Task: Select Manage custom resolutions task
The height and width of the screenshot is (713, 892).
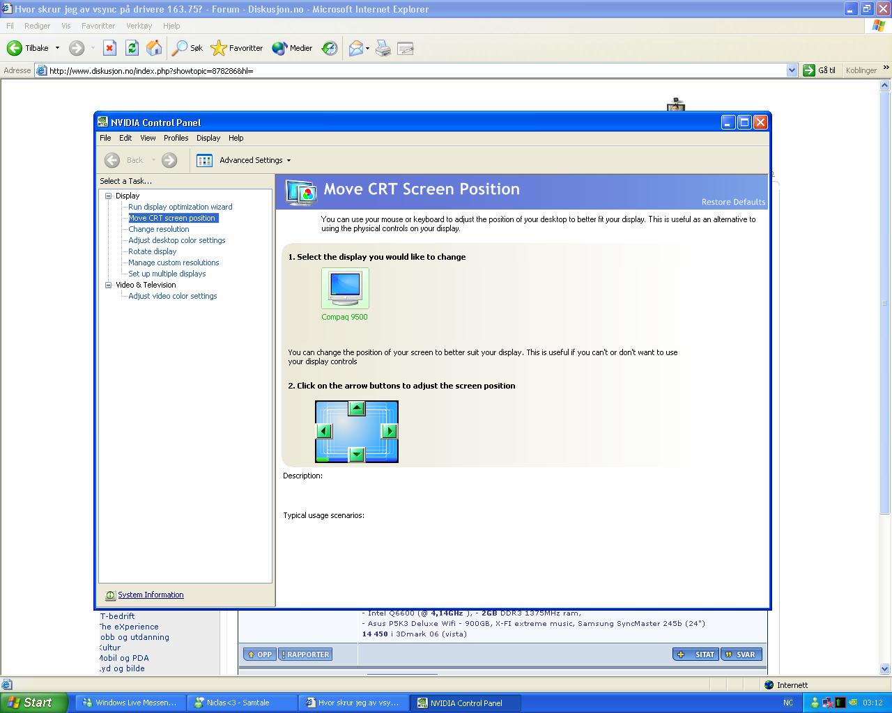Action: coord(174,263)
